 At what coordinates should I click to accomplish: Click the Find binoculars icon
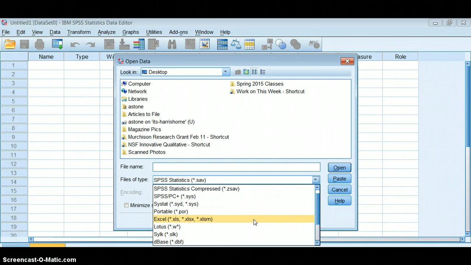[x=172, y=45]
